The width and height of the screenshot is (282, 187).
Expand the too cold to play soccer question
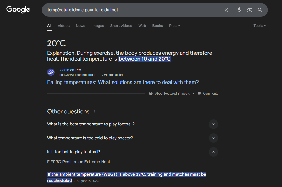[214, 138]
